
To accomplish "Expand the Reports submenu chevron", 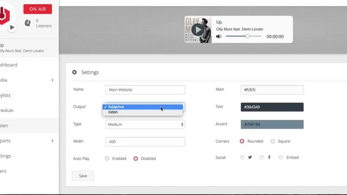I will click(x=52, y=141).
